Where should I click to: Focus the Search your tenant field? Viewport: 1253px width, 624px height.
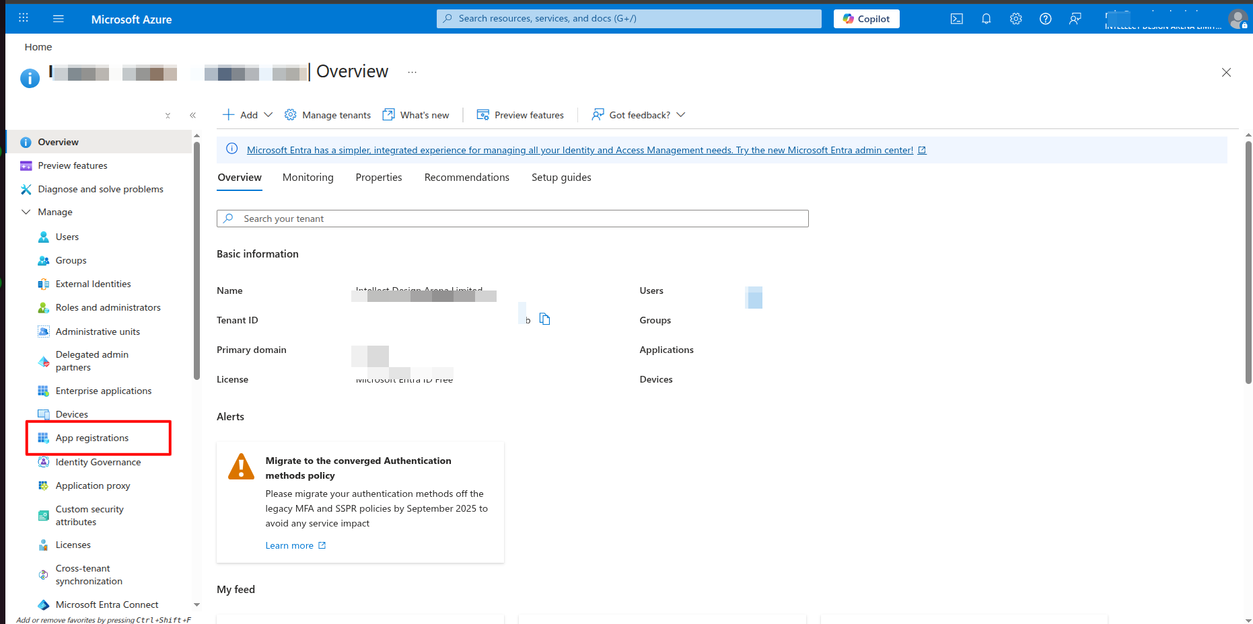(513, 219)
